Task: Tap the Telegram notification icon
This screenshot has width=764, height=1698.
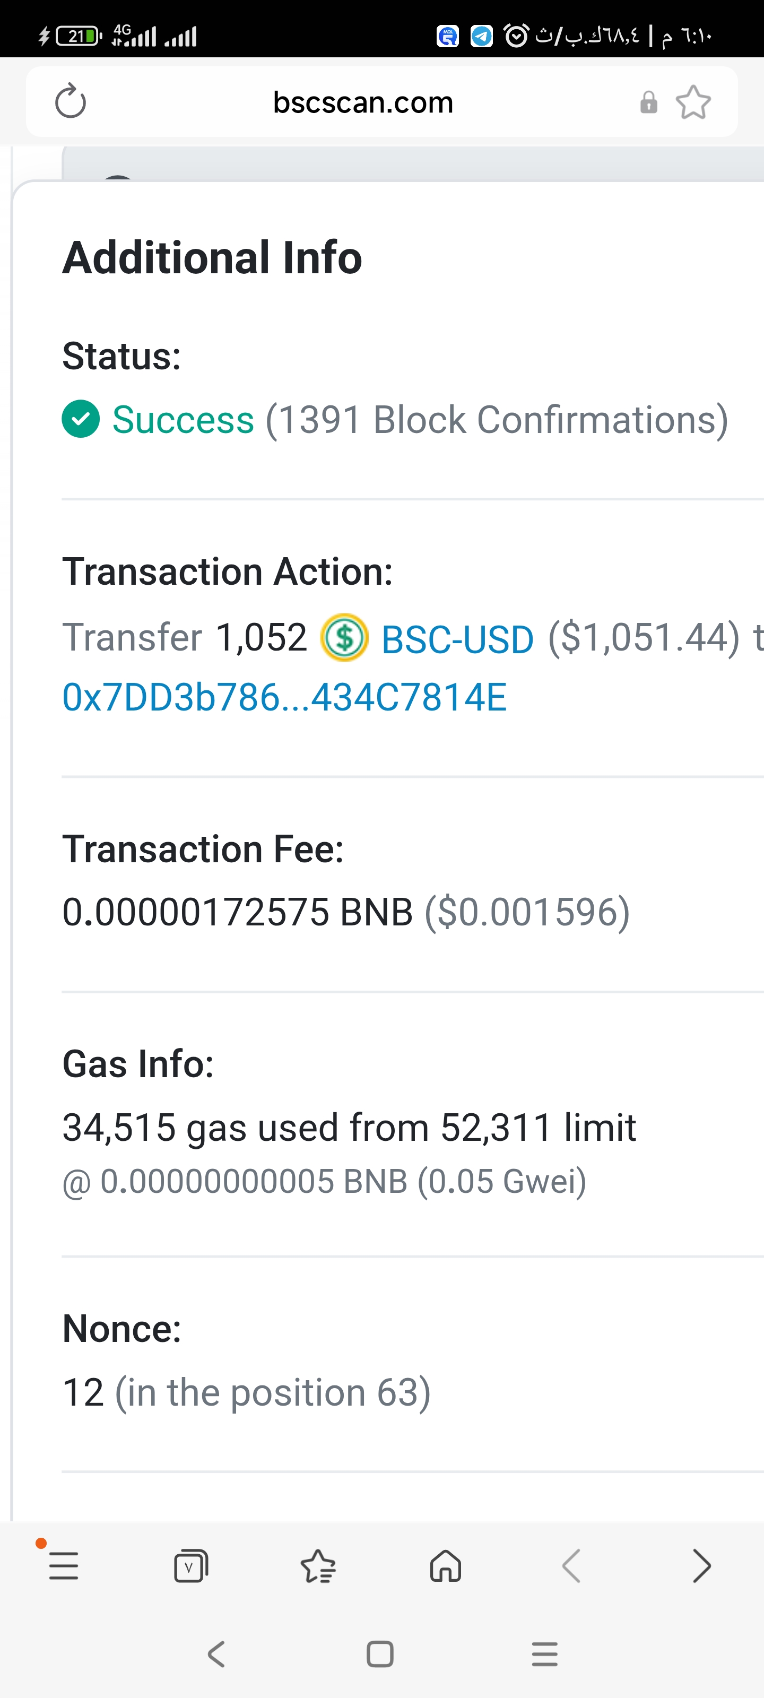Action: pyautogui.click(x=481, y=36)
